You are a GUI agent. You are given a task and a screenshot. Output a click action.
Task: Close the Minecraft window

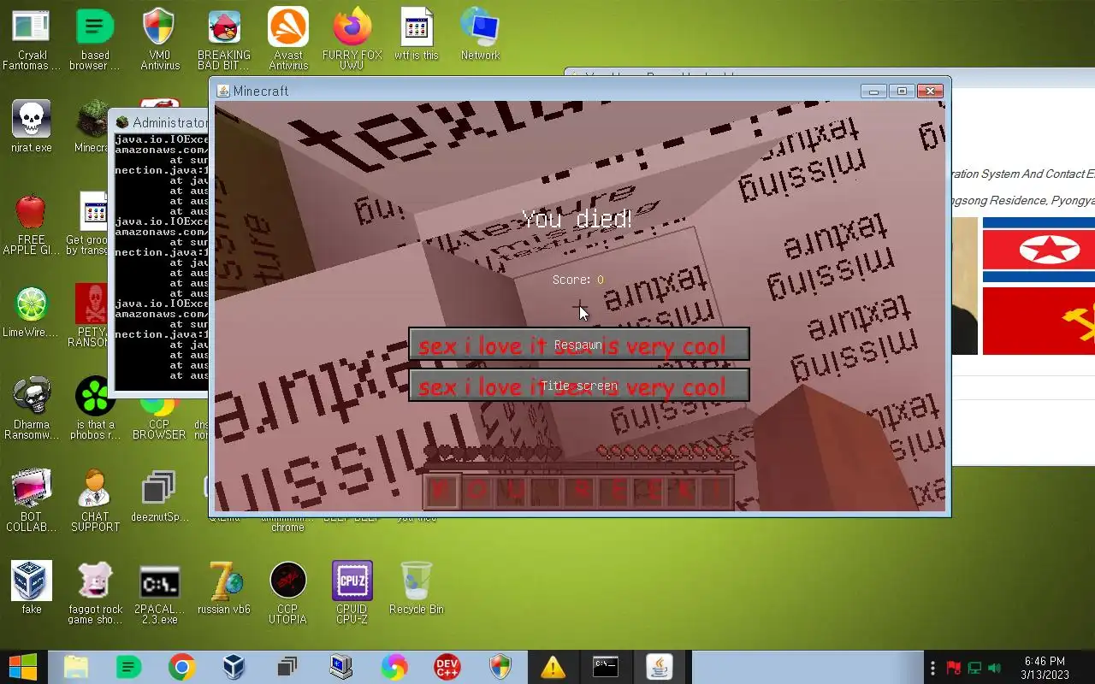point(930,91)
